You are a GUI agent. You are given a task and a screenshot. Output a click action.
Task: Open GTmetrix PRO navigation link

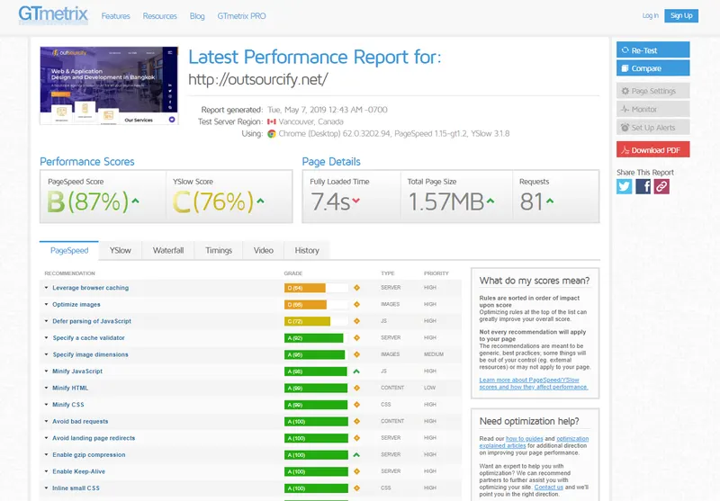[x=241, y=16]
